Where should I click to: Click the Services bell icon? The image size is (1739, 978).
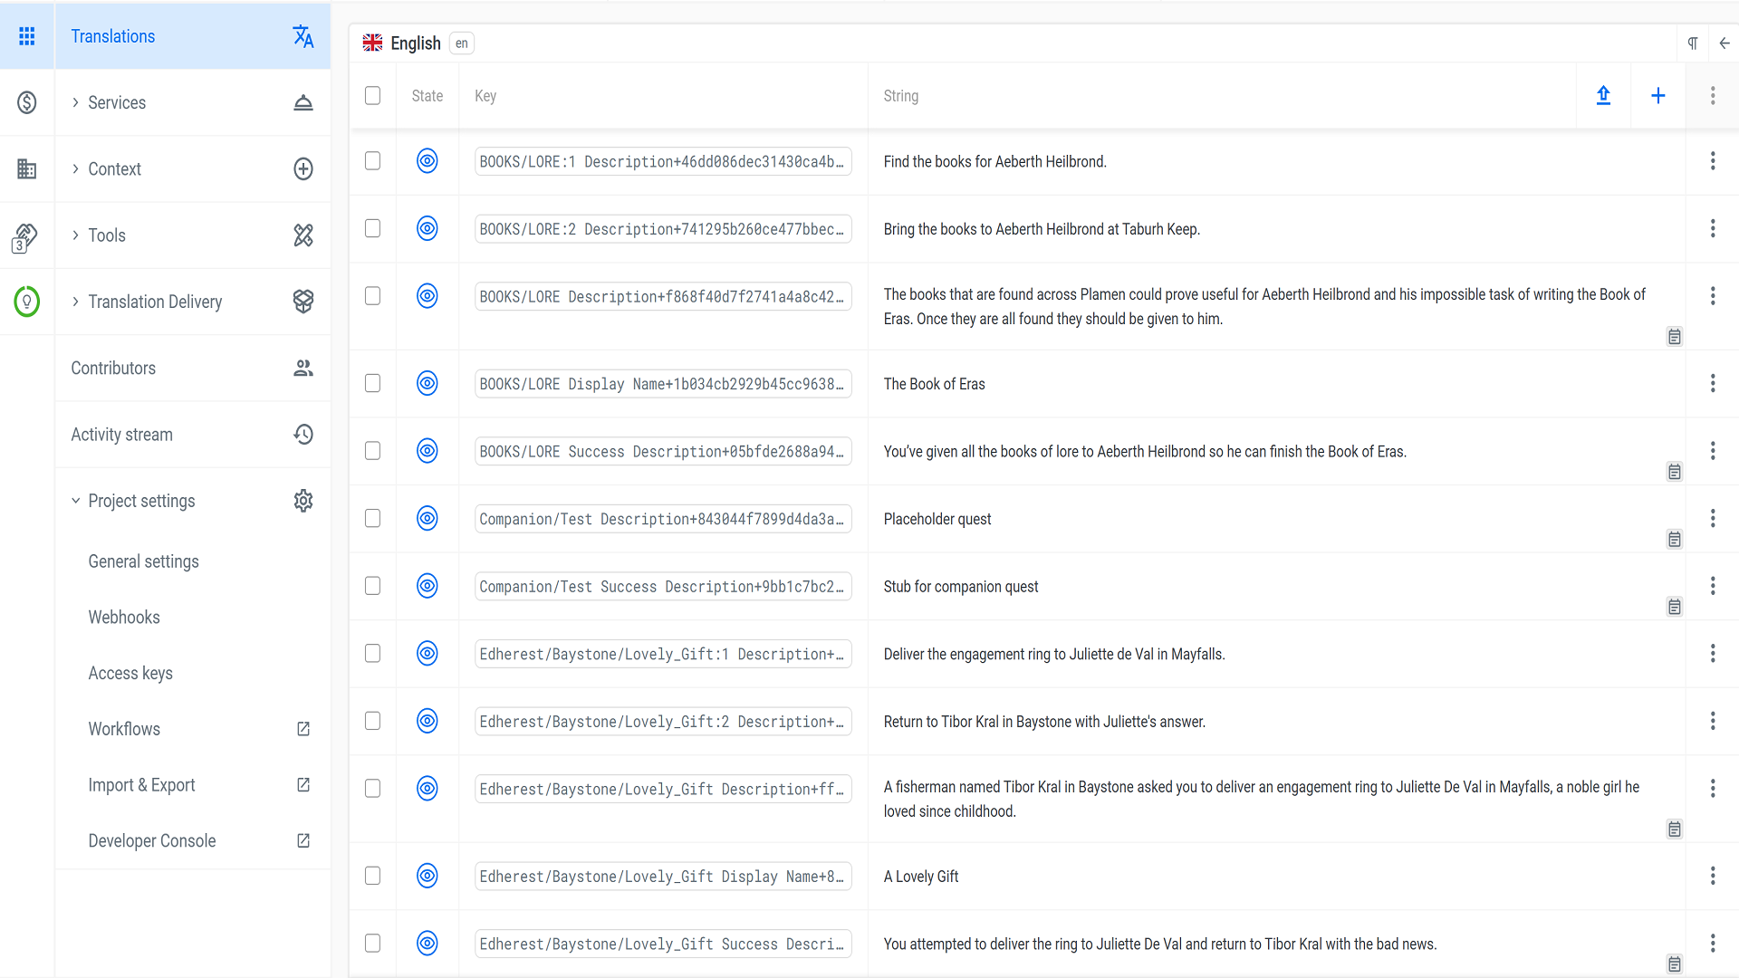point(303,102)
